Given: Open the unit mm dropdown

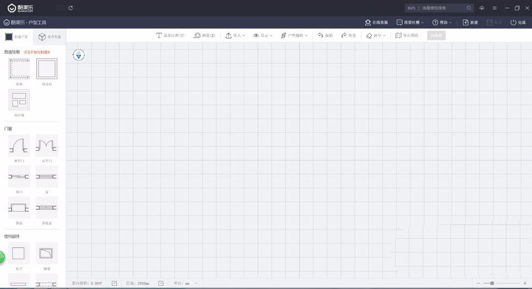Looking at the screenshot, I should [191, 283].
